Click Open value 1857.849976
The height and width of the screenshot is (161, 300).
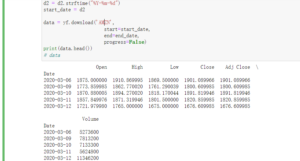(x=92, y=100)
